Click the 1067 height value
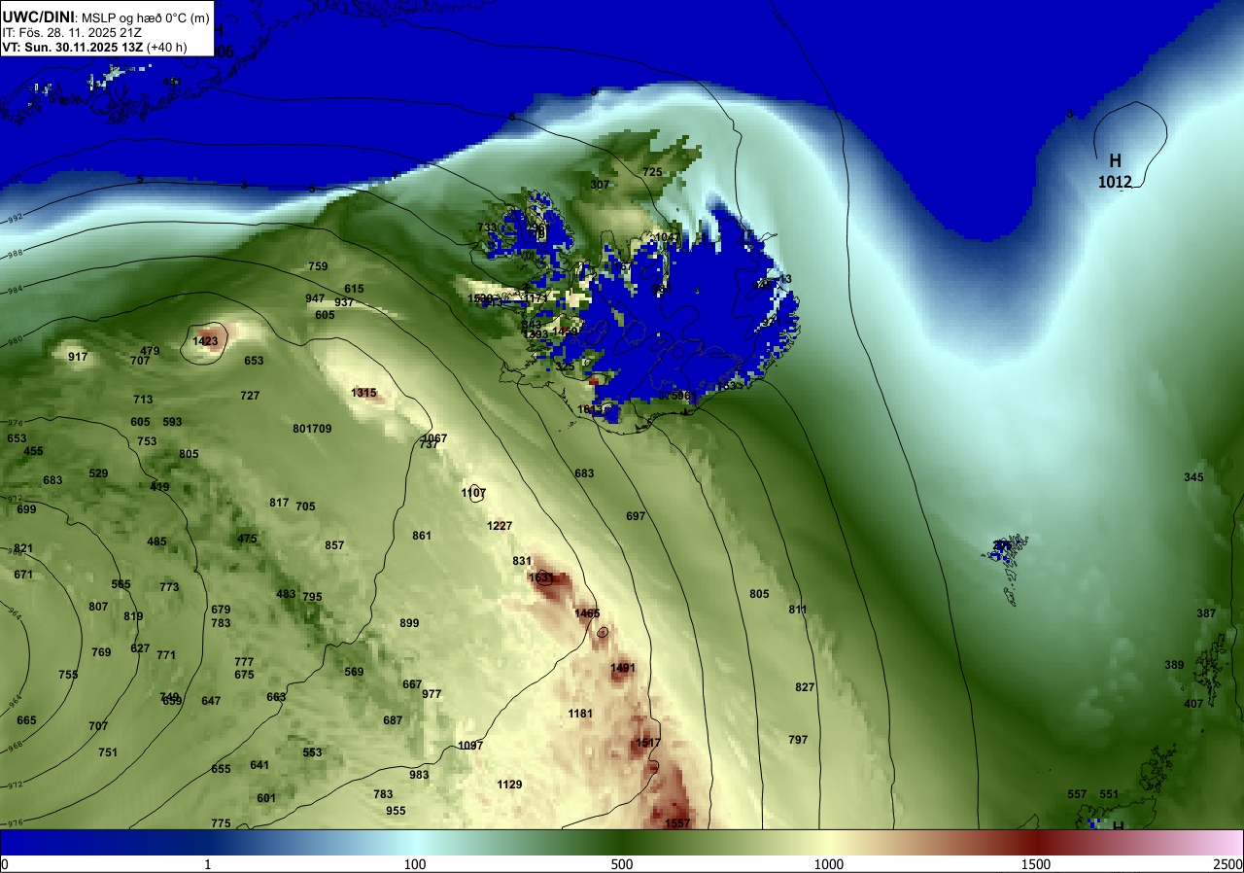 [434, 438]
